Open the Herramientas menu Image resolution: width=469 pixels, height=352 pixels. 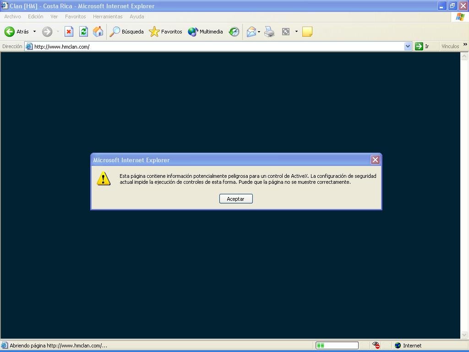108,16
